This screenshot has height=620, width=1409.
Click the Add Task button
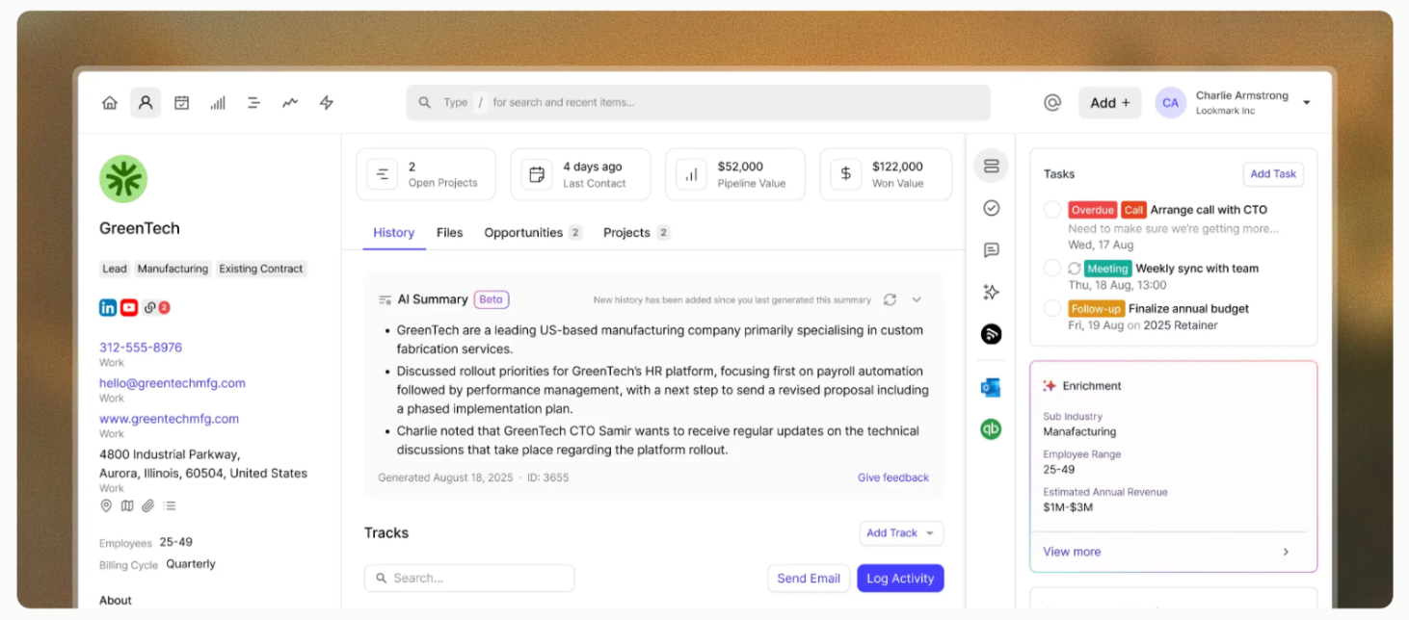1273,174
